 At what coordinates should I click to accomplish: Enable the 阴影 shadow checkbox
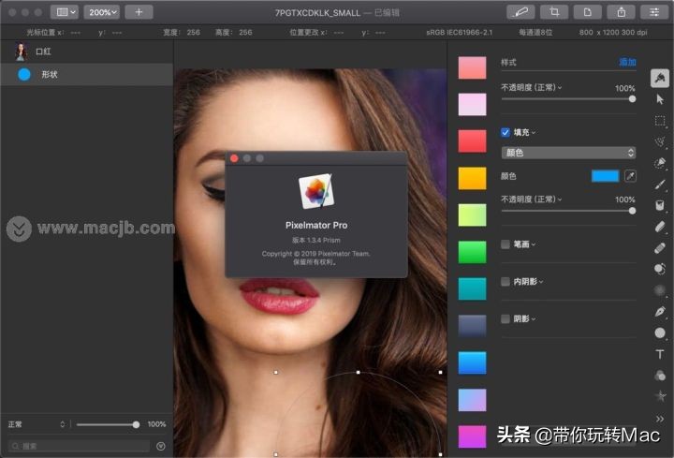pyautogui.click(x=505, y=318)
